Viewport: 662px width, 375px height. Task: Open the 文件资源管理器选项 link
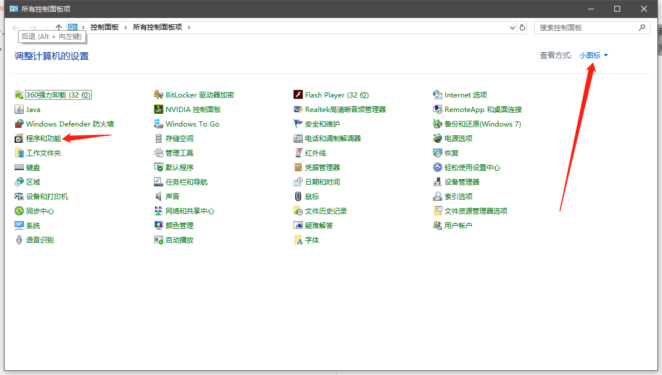tap(476, 211)
